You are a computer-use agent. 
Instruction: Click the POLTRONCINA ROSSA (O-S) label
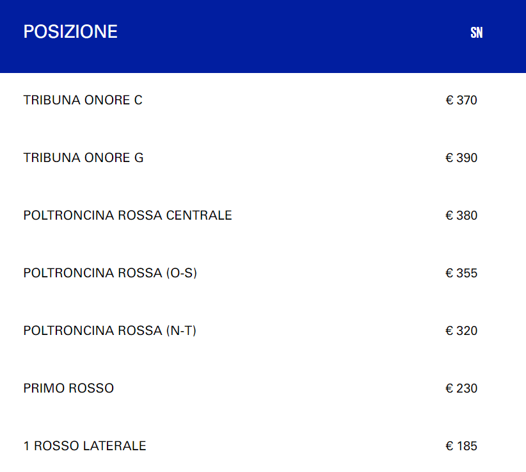pos(110,273)
